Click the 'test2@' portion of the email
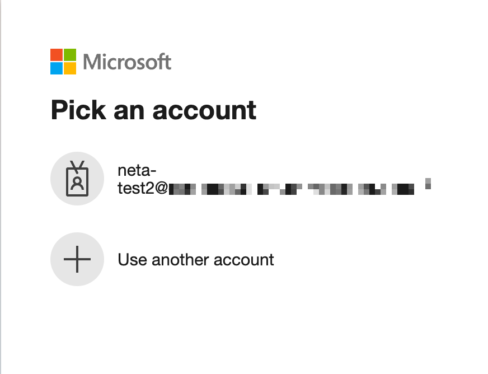The width and height of the screenshot is (488, 374). 143,188
